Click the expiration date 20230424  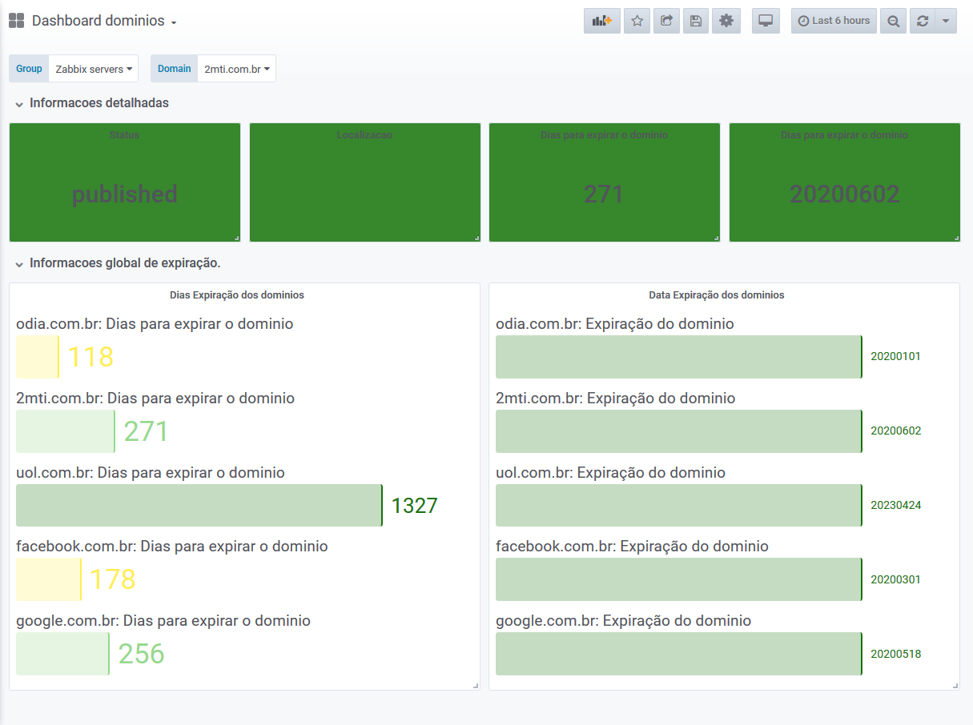(x=896, y=506)
